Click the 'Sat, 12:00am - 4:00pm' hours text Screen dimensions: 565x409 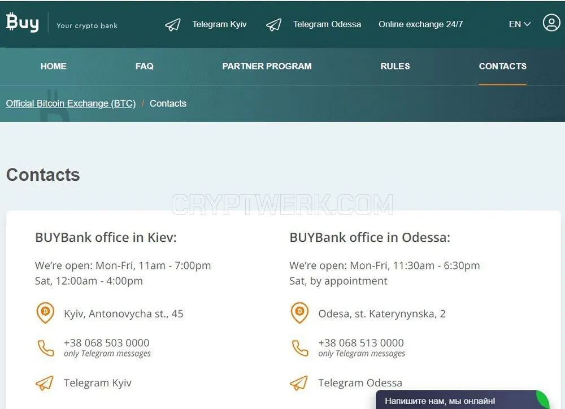click(x=89, y=281)
